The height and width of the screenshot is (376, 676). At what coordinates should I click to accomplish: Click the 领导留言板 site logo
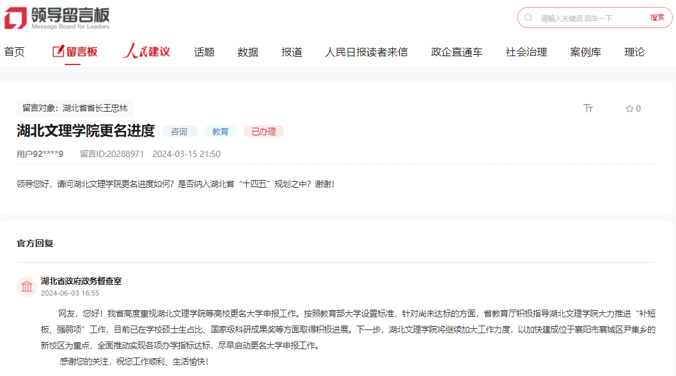coord(56,17)
